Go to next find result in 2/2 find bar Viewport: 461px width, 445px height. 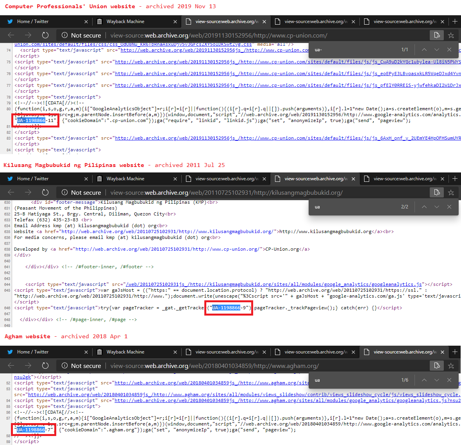[437, 207]
